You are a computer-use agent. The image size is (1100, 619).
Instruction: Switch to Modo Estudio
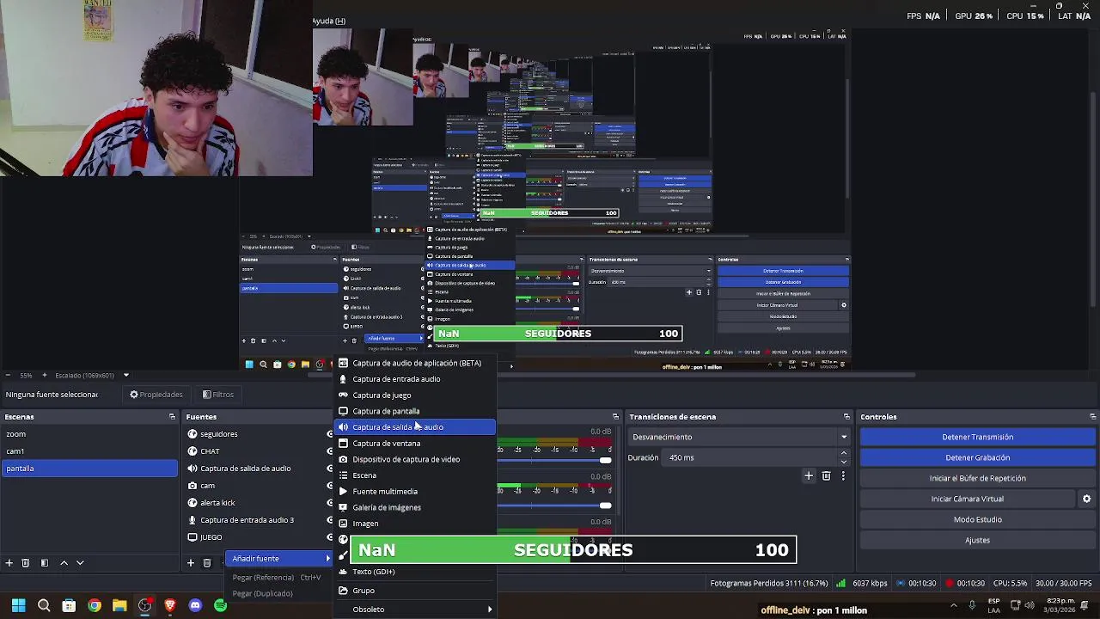point(977,519)
